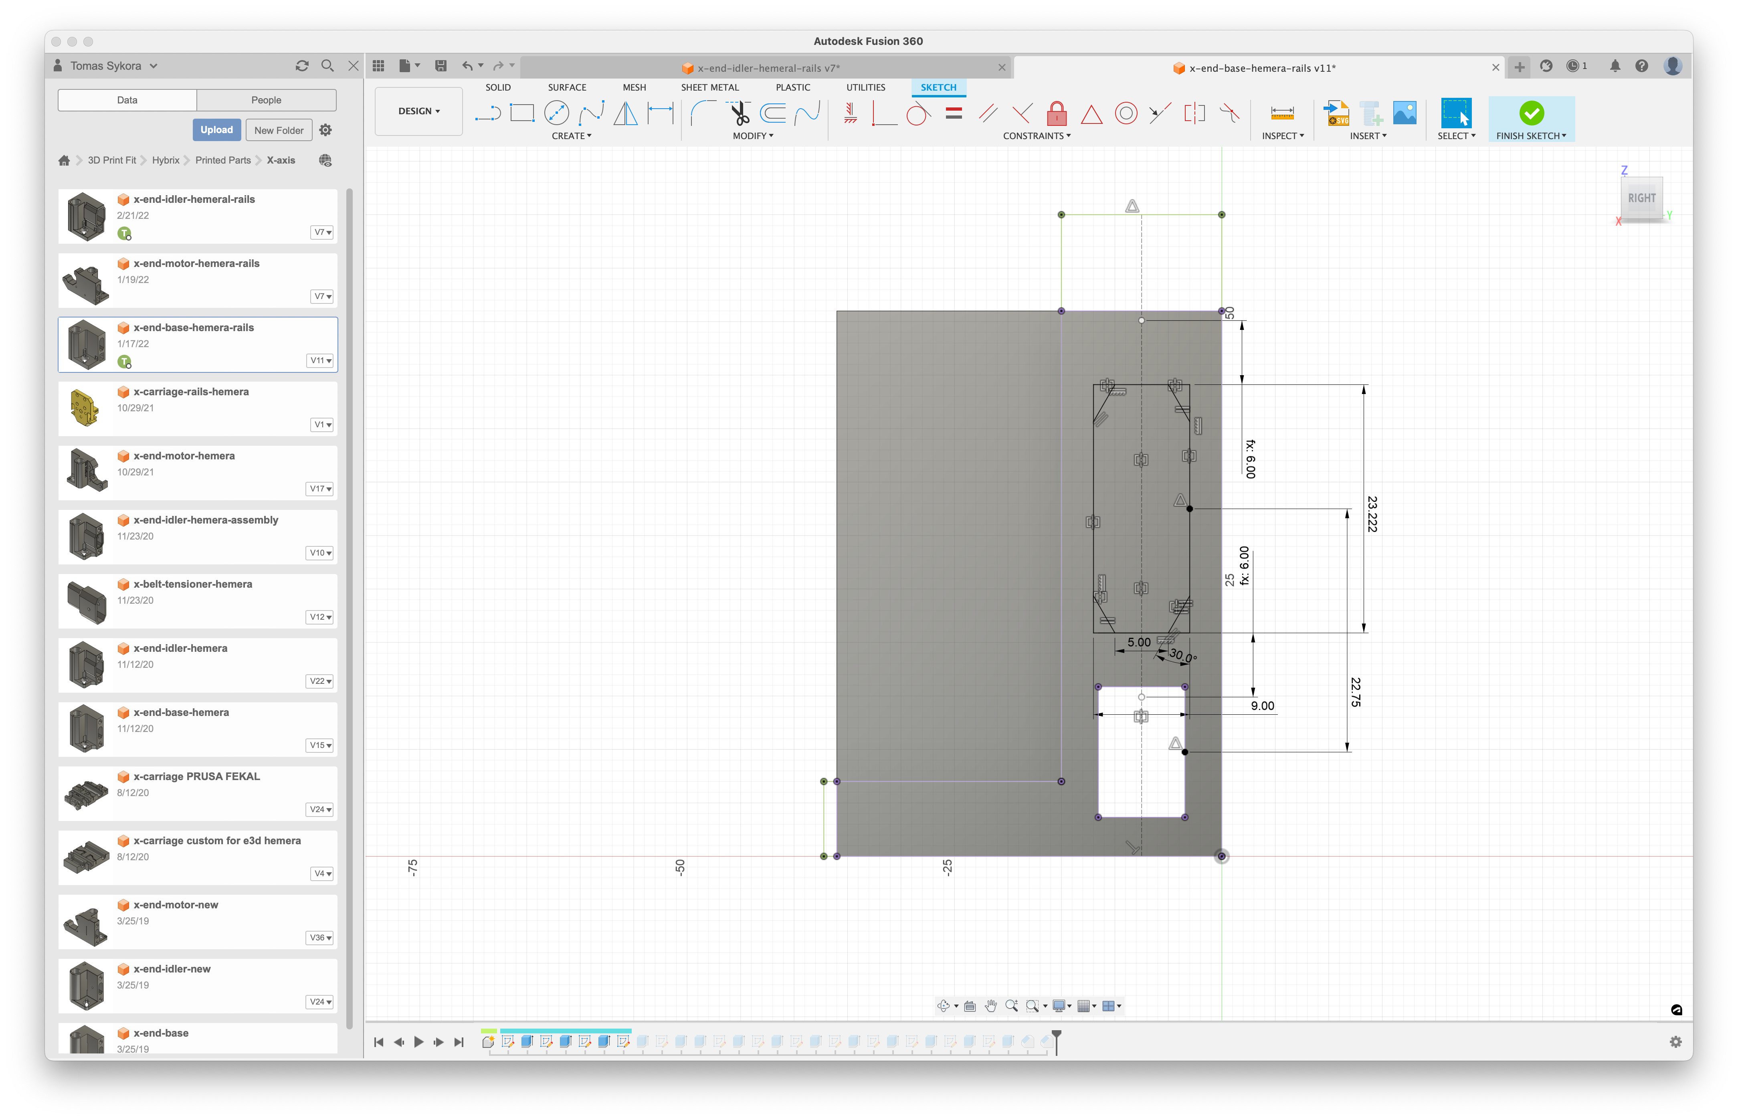Activate the Fillet sketch tool
The width and height of the screenshot is (1738, 1120).
[x=702, y=113]
